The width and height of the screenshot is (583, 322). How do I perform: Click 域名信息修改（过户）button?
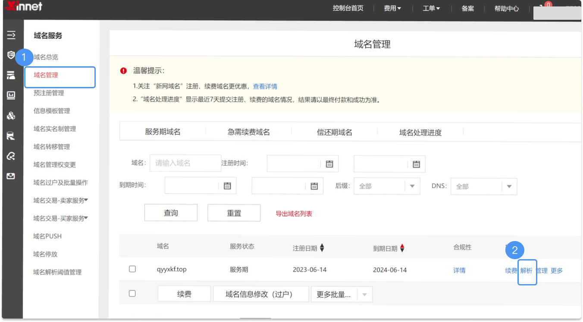tap(261, 294)
